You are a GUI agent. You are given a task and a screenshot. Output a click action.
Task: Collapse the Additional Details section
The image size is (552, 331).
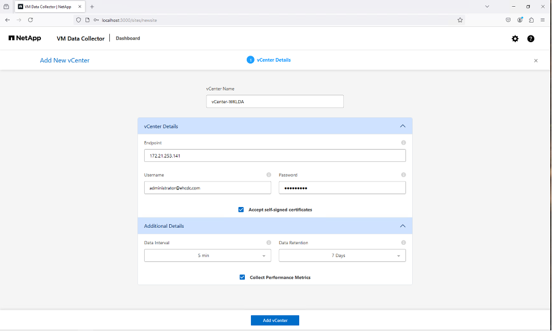(402, 226)
